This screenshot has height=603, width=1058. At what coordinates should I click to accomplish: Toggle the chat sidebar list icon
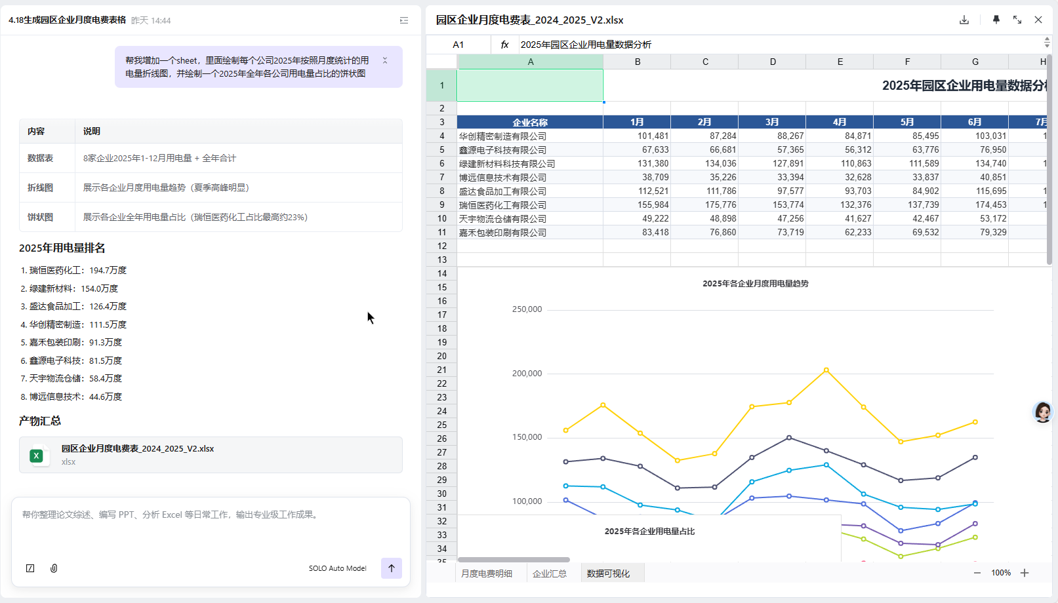point(404,20)
